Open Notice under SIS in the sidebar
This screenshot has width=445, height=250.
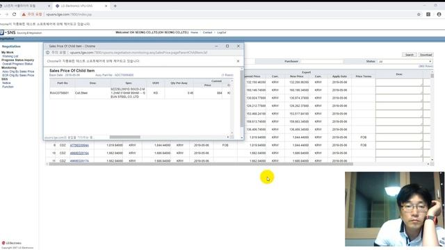click(6, 83)
